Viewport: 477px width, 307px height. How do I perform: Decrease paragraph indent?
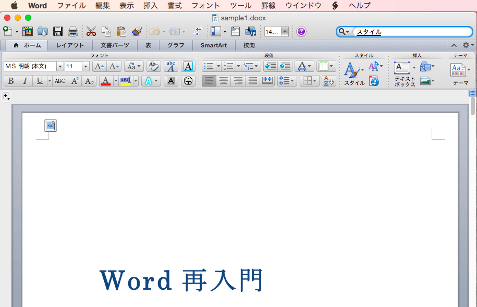click(271, 66)
